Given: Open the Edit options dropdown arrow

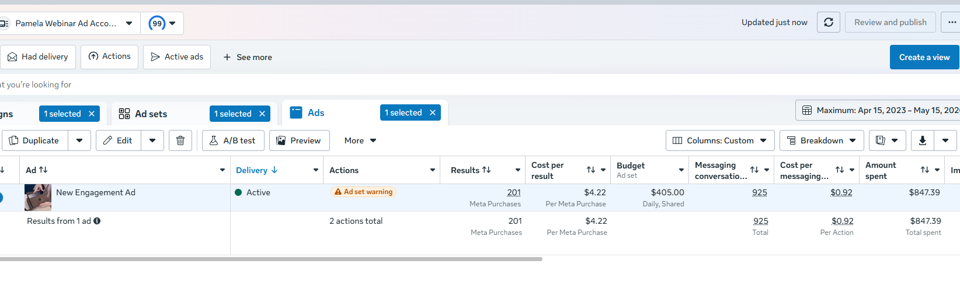Looking at the screenshot, I should pyautogui.click(x=152, y=140).
